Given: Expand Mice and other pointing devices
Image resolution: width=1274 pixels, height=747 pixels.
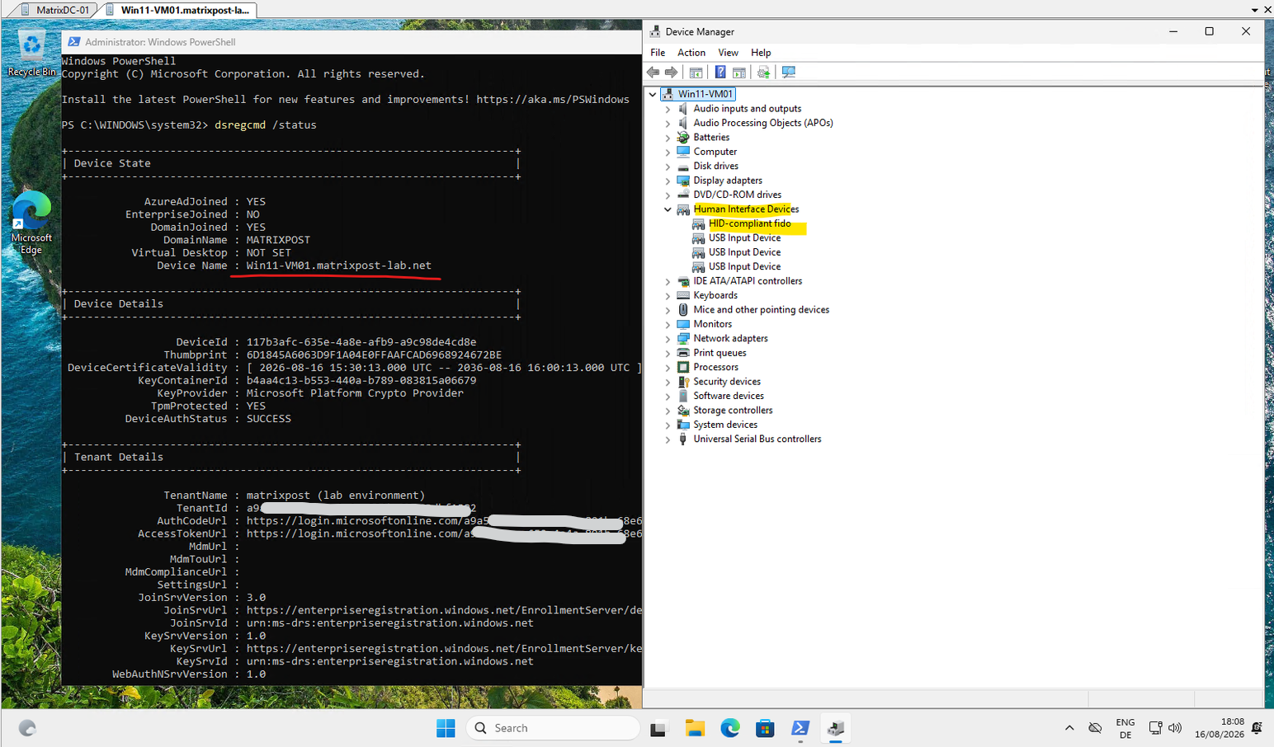Looking at the screenshot, I should 668,310.
